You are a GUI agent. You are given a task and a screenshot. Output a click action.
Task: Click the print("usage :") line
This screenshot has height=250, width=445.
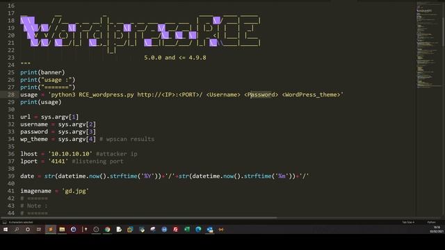pyautogui.click(x=48, y=80)
